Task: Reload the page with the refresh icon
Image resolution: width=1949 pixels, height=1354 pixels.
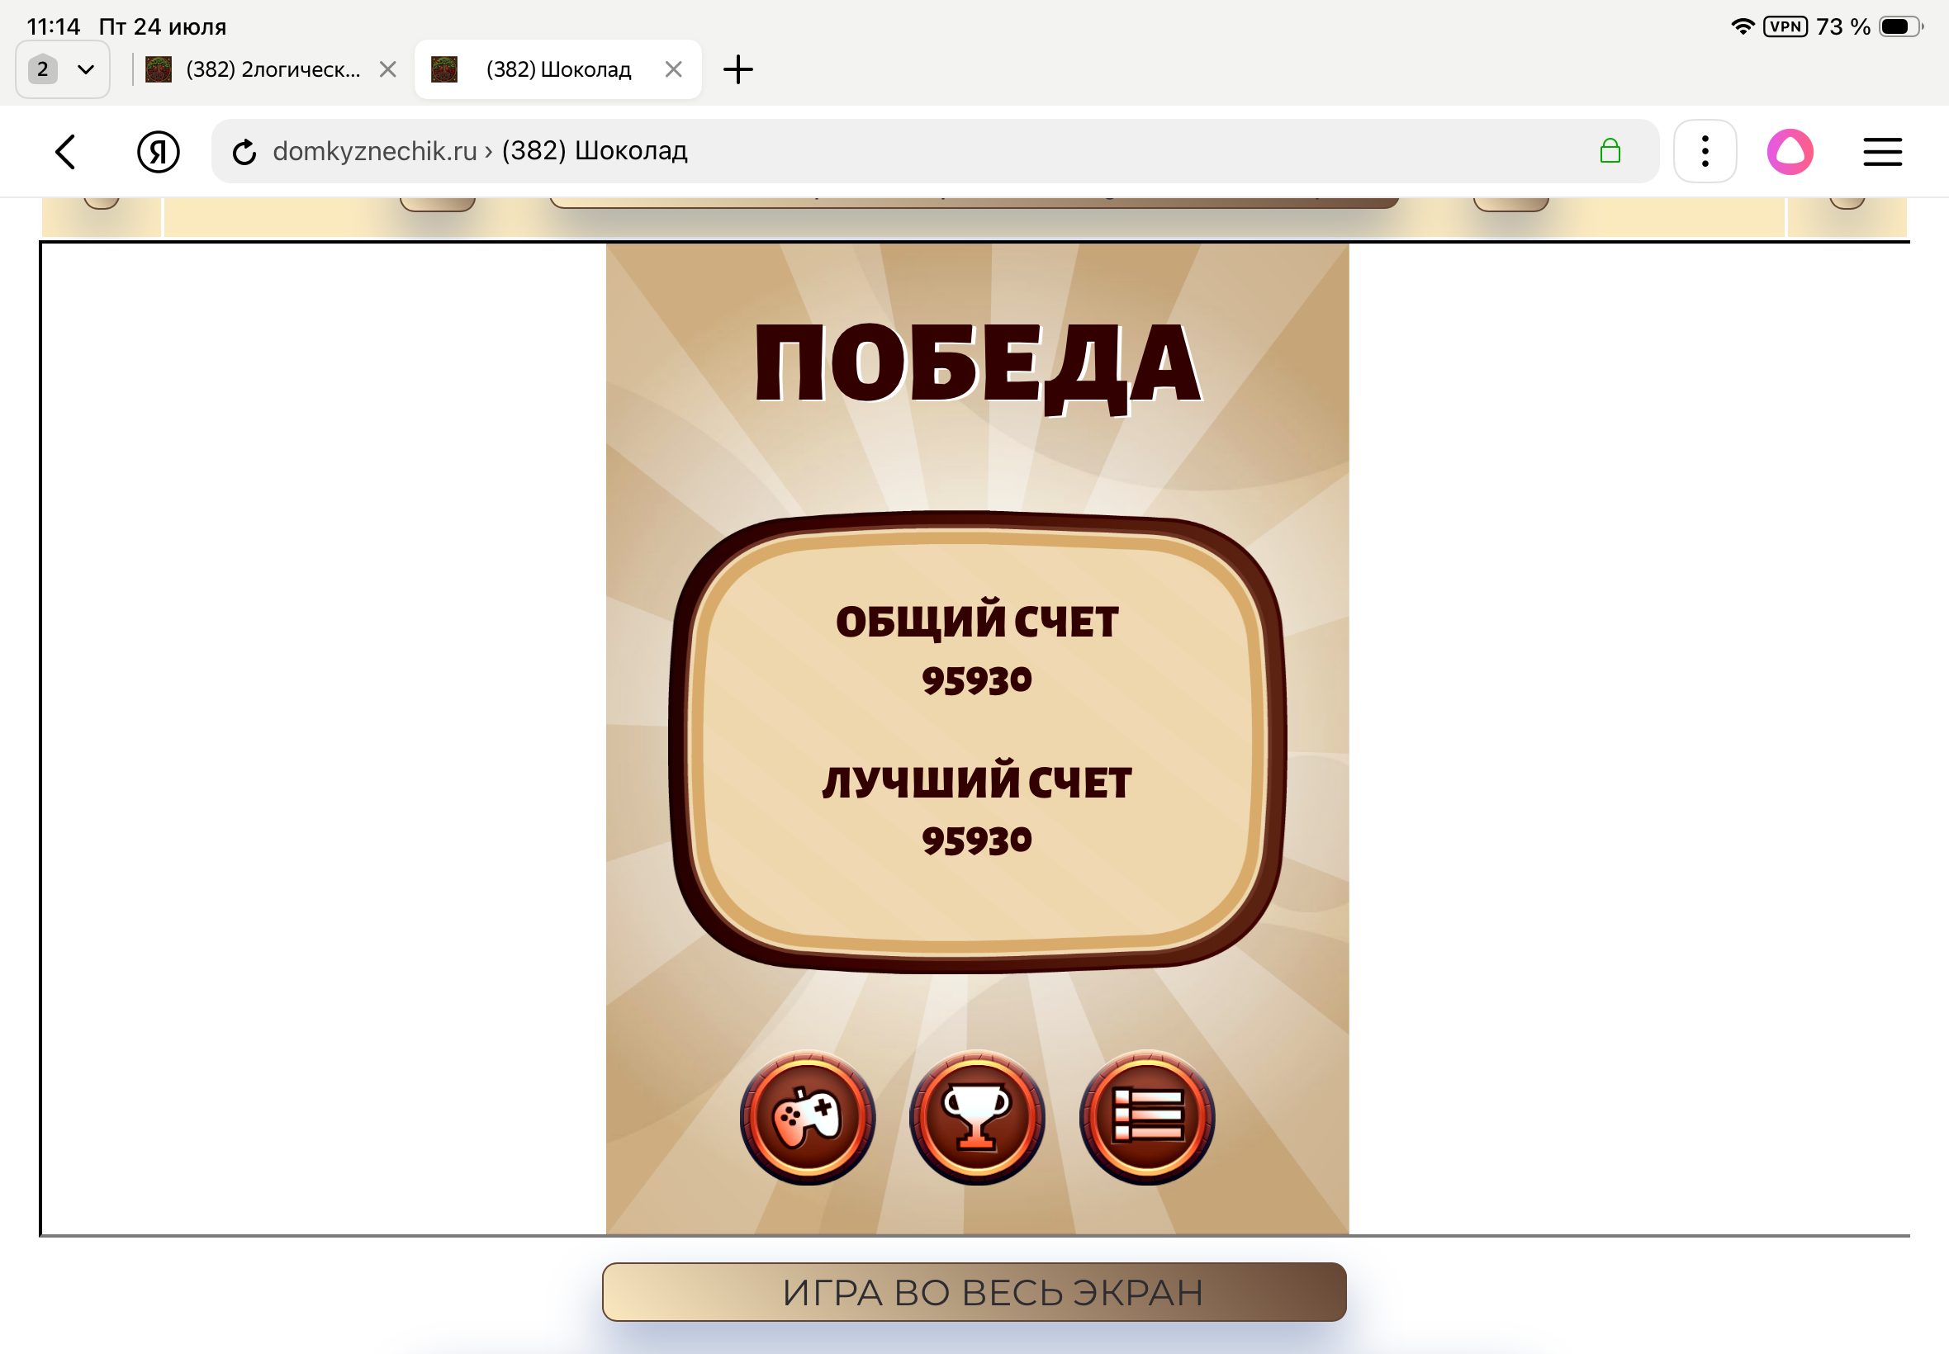Action: [x=244, y=152]
